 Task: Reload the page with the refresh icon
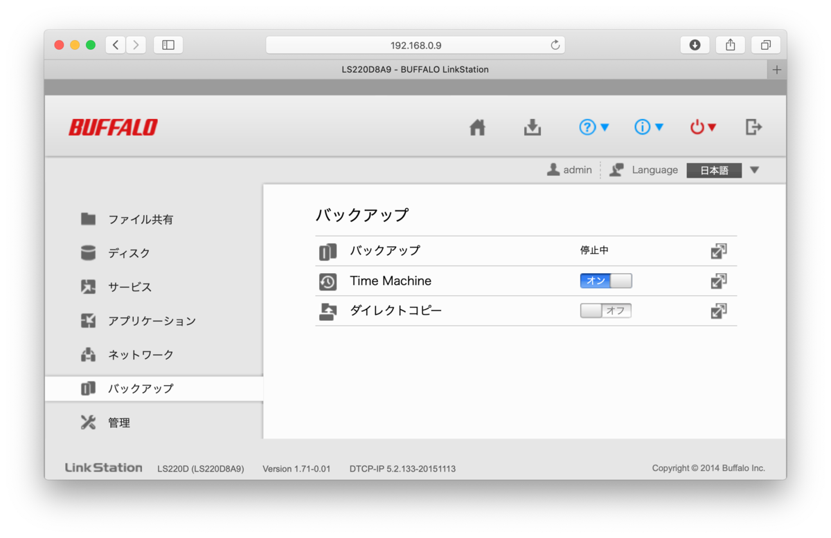(555, 45)
